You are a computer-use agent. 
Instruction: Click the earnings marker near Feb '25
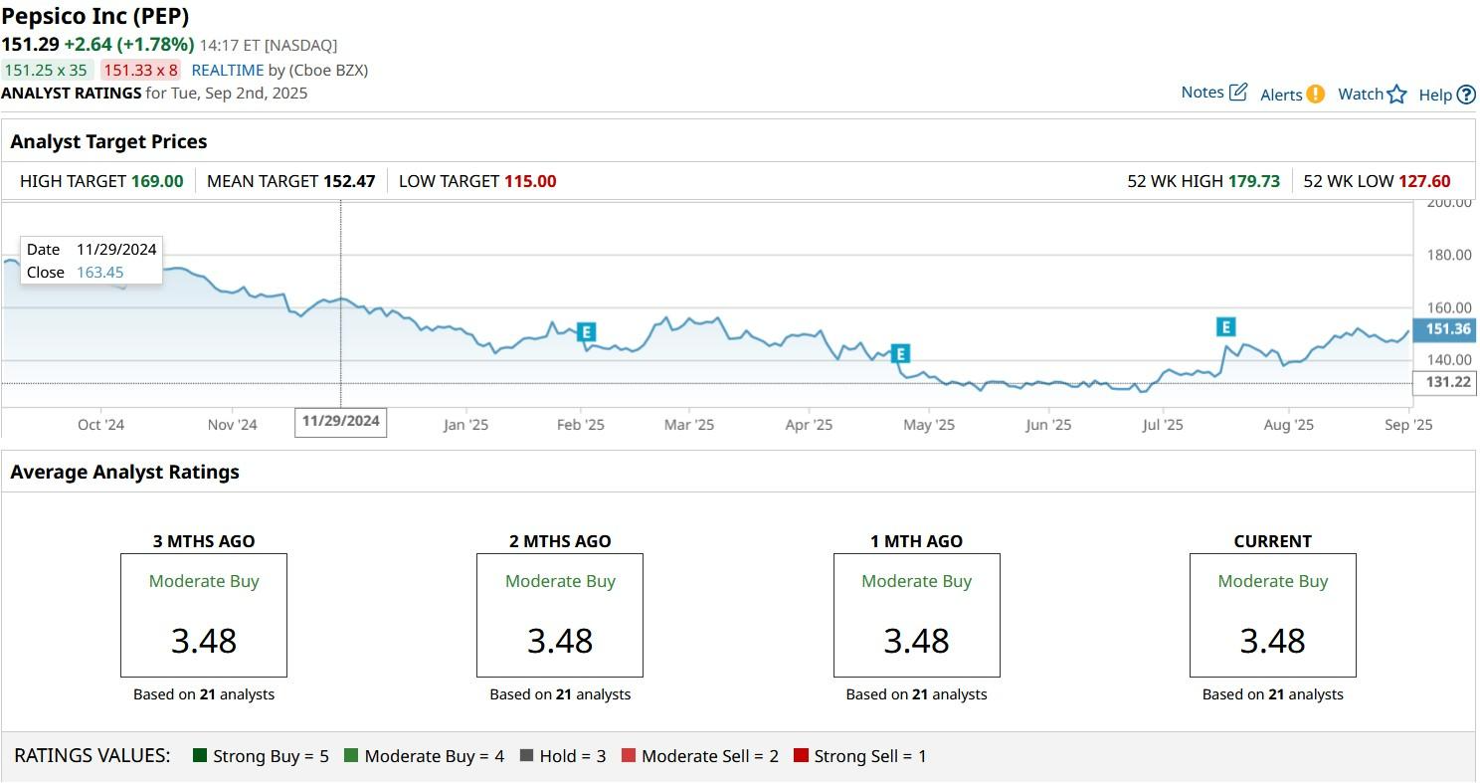(x=586, y=331)
